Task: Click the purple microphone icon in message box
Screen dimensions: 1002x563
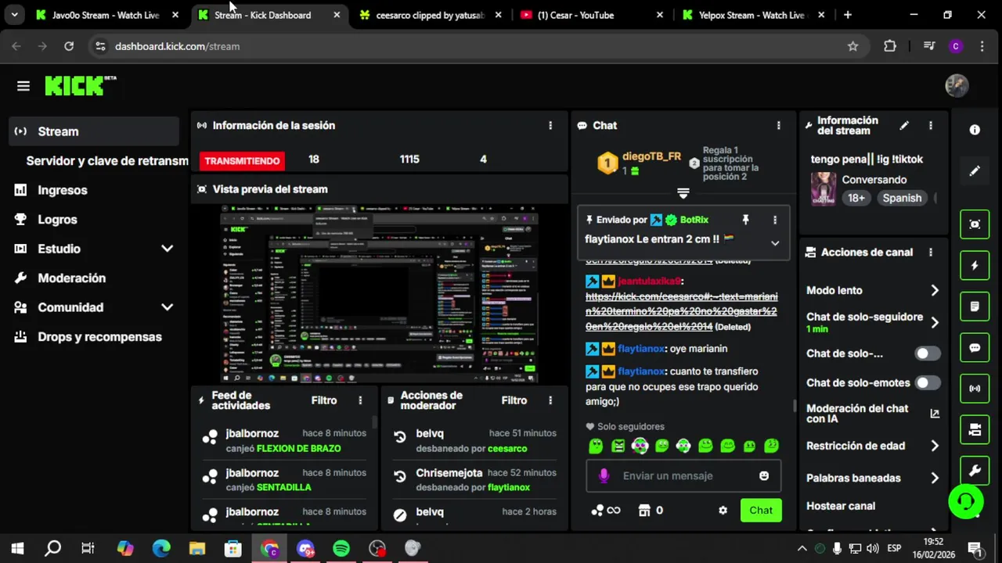Action: pos(604,475)
